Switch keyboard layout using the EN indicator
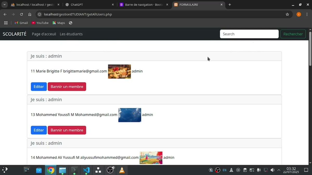Viewport: 312px width, 175px height. 224,170
